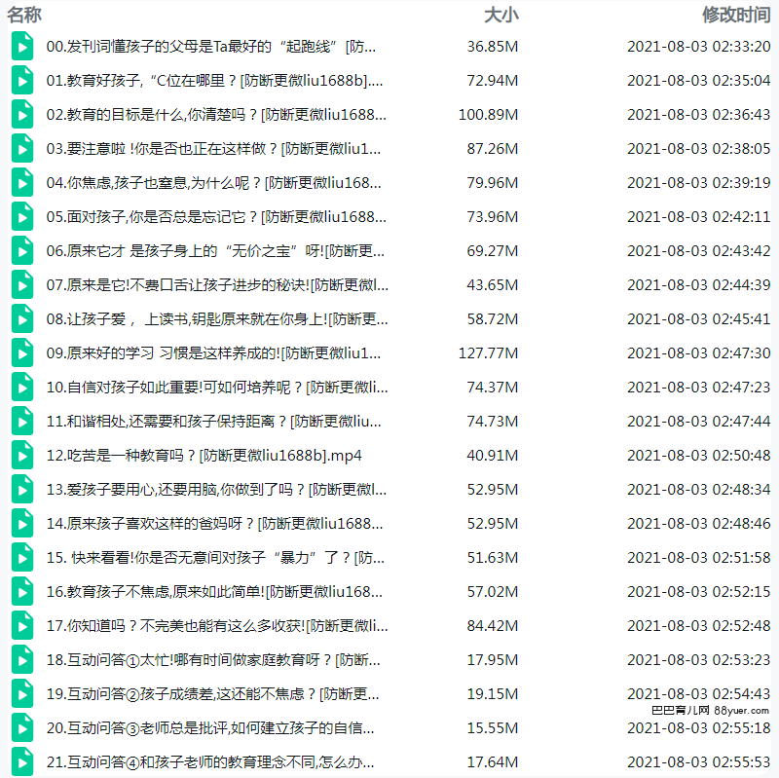The image size is (779, 778).
Task: Click the video icon for file 12.吃苦是一种教育吗
Action: [x=22, y=456]
